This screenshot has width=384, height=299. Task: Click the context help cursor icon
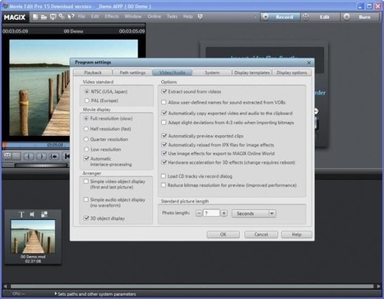[71, 16]
